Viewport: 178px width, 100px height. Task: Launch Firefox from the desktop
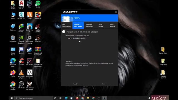point(13,73)
